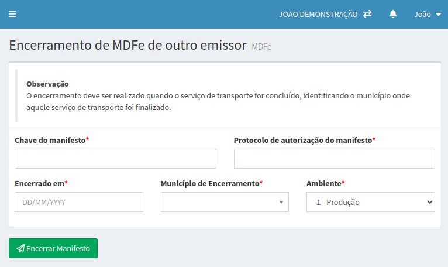Click the Protocolo de autorização do manifesto label

point(303,140)
